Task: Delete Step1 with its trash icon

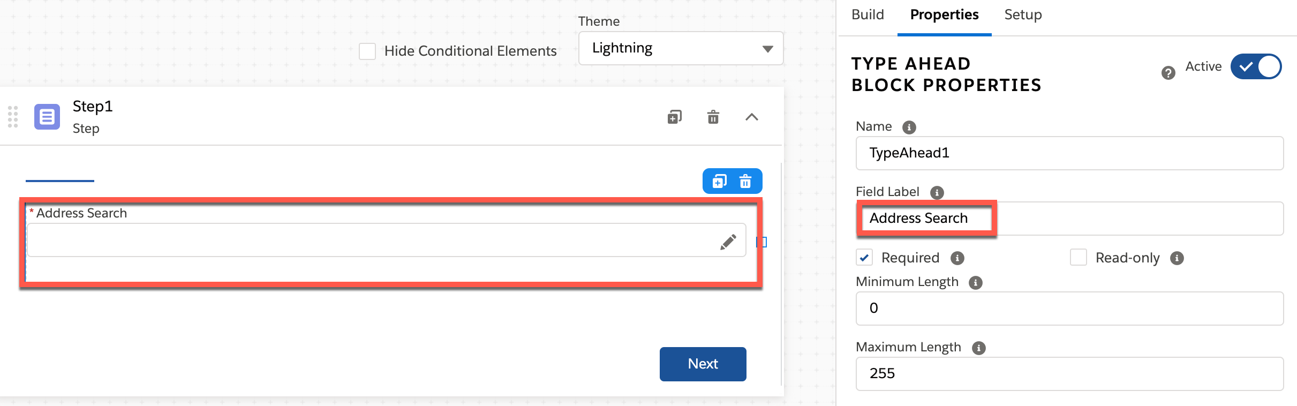Action: coord(713,117)
